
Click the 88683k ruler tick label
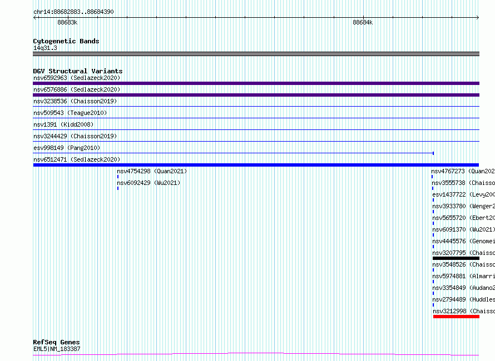(67, 22)
